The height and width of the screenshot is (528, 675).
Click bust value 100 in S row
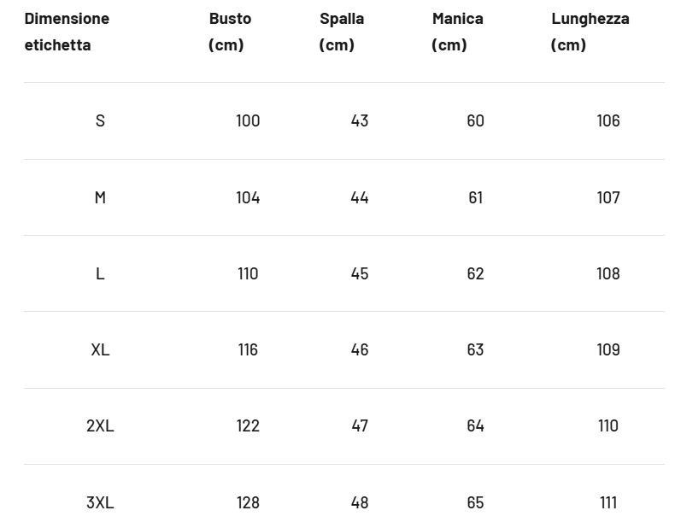click(248, 120)
